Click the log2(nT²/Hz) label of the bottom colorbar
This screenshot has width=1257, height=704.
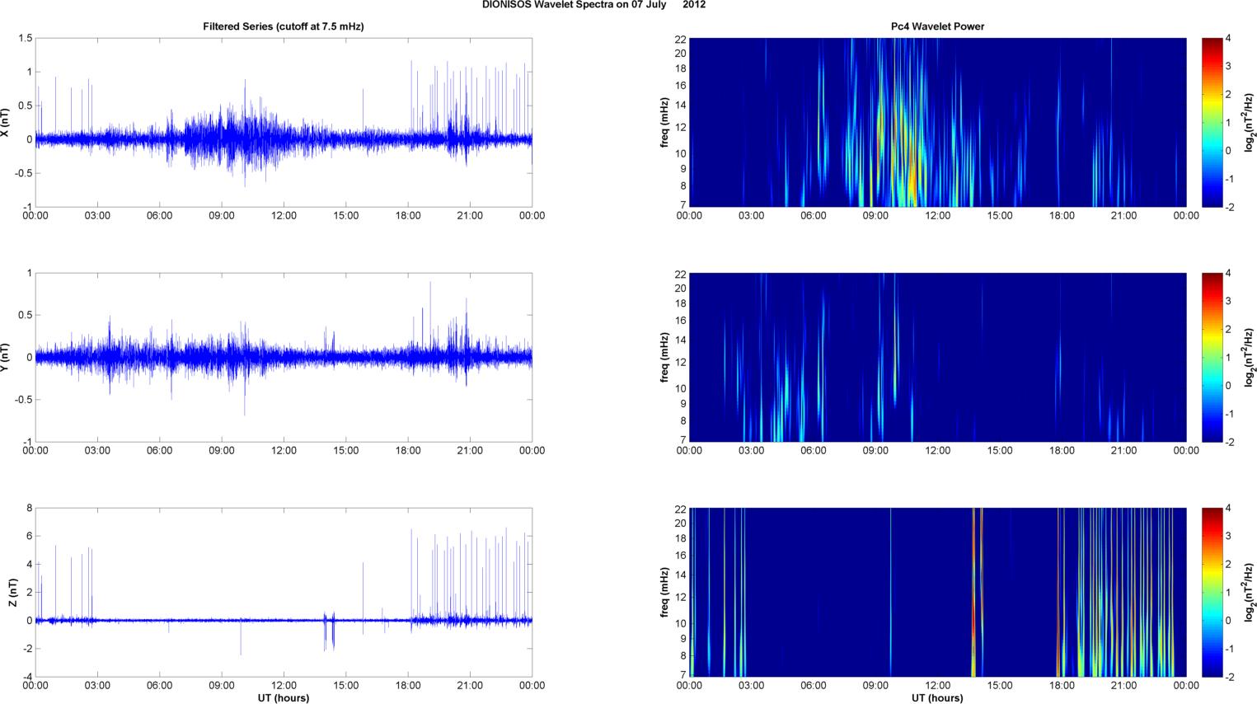[1250, 593]
